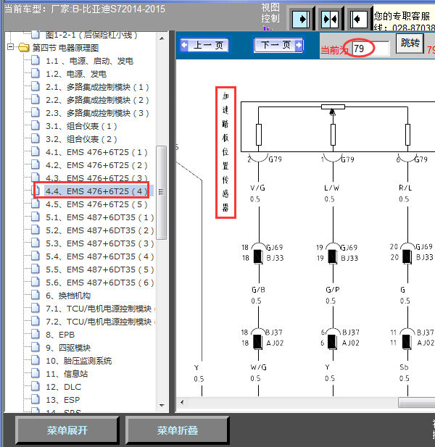Screen dimensions: 435x447
Task: Open 3.1、组合仪表（1）
Action: pos(82,126)
